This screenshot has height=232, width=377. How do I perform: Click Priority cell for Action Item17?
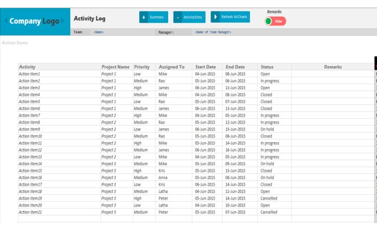[144, 184]
